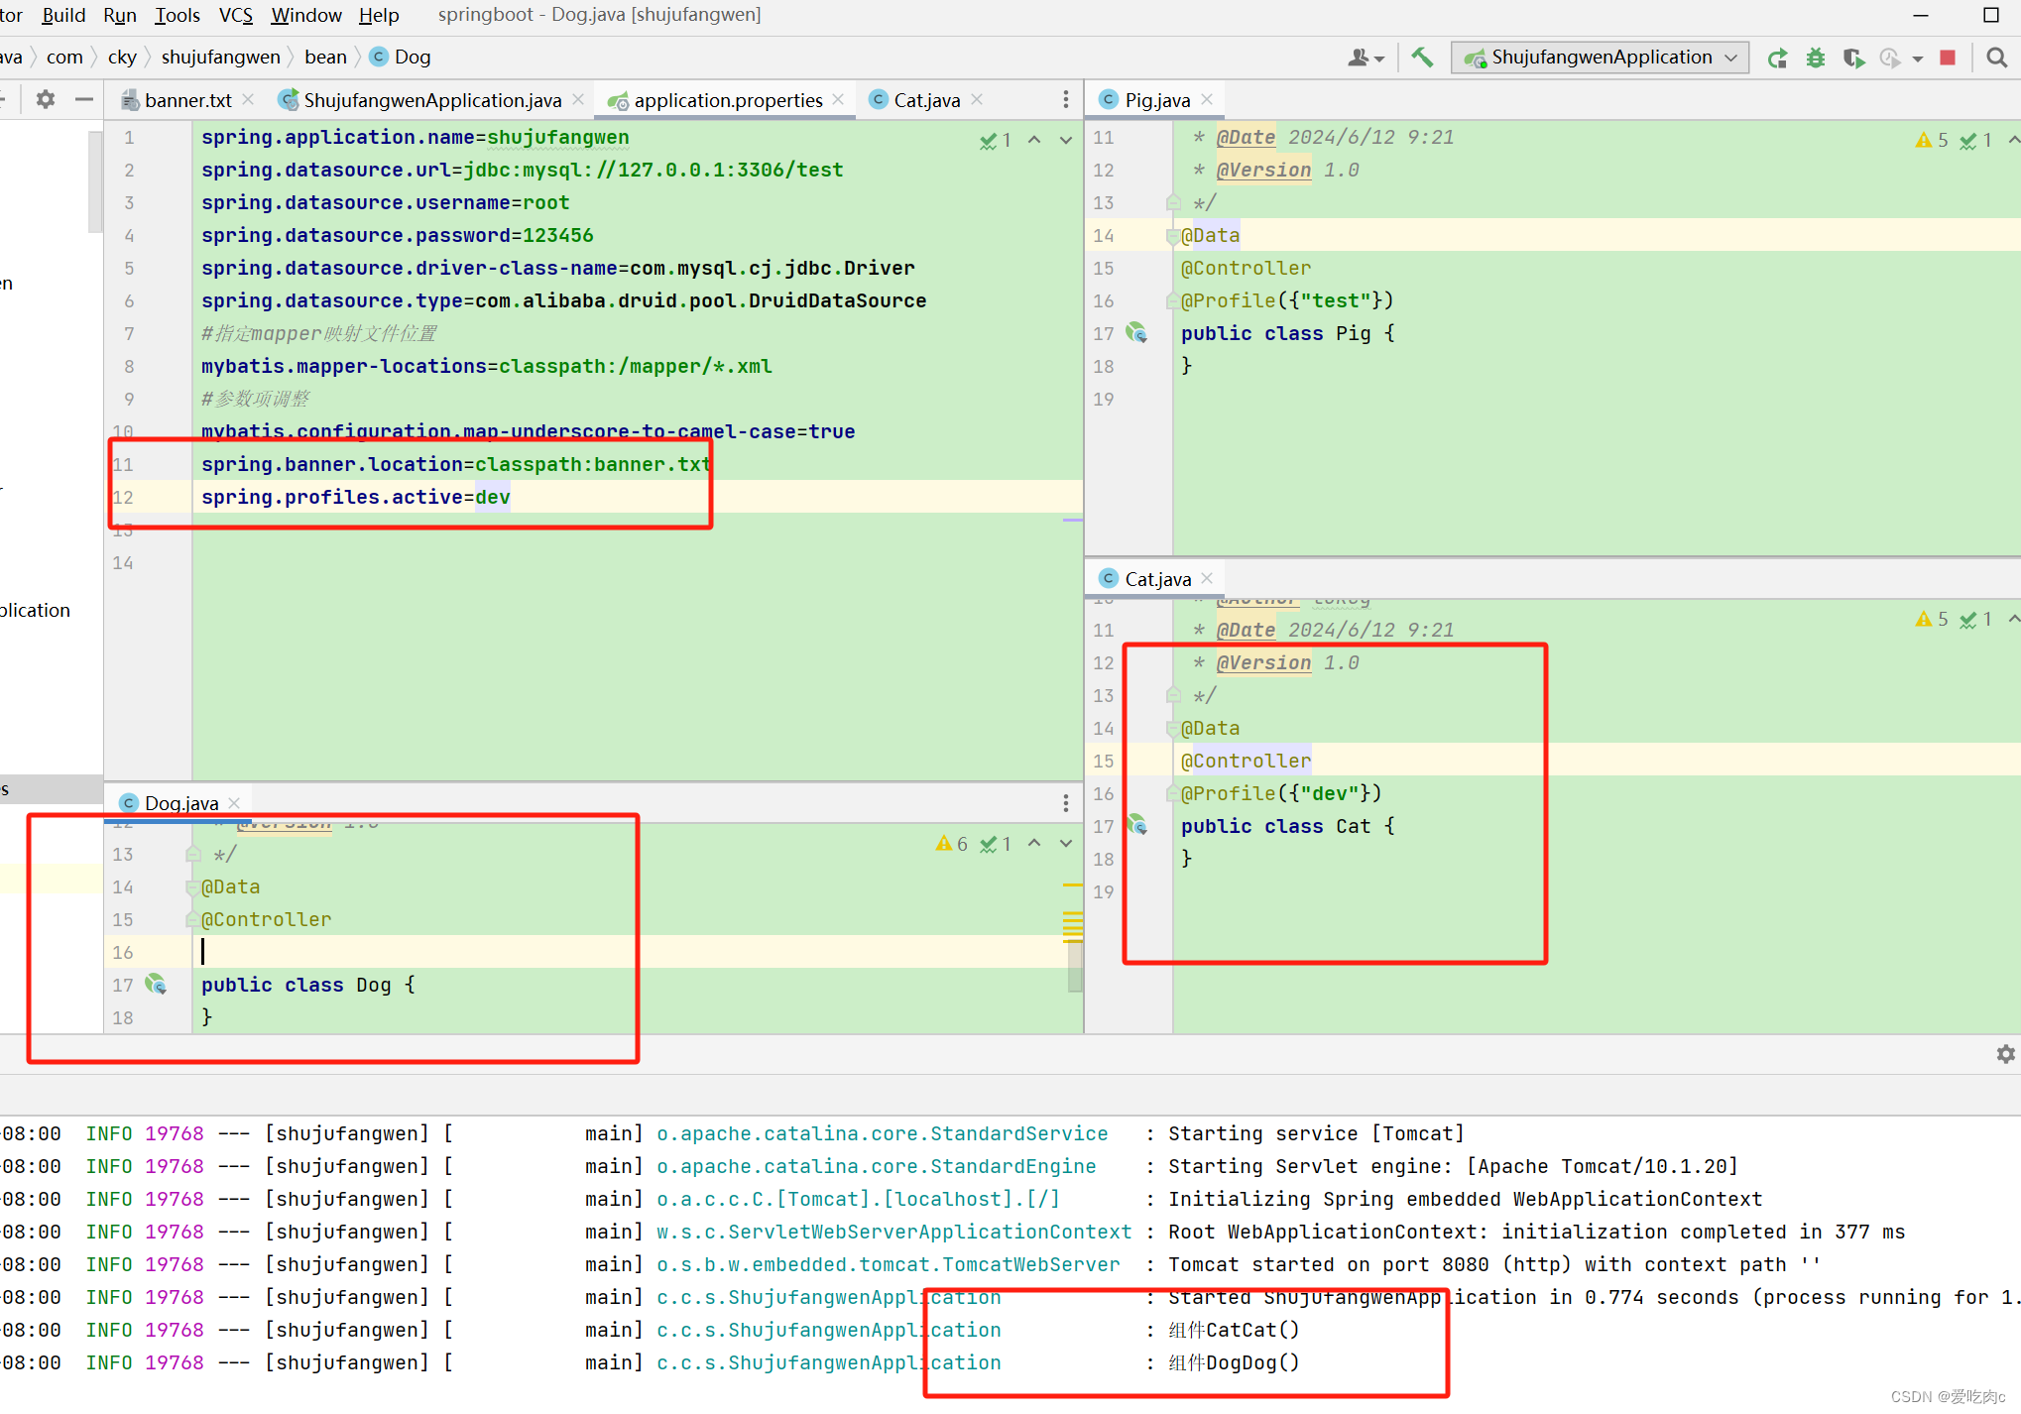Click the build project hammer icon
This screenshot has height=1414, width=2021.
click(1422, 58)
